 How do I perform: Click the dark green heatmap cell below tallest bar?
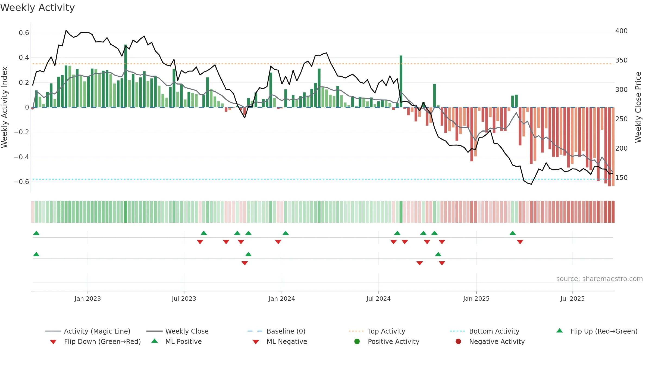pos(126,212)
